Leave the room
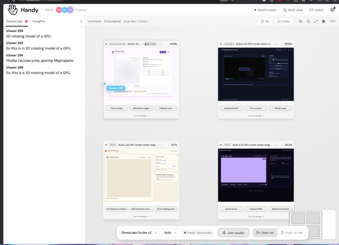The height and width of the screenshot is (245, 339). pyautogui.click(x=316, y=10)
